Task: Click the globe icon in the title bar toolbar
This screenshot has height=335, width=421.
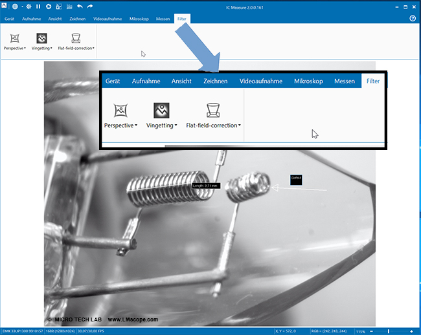Action: coord(14,6)
